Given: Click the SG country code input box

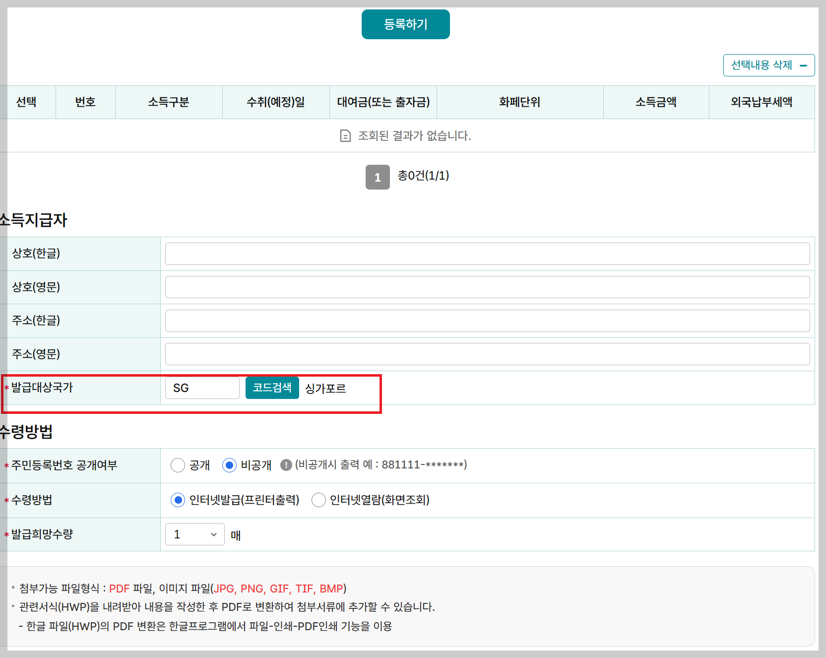Looking at the screenshot, I should 201,388.
